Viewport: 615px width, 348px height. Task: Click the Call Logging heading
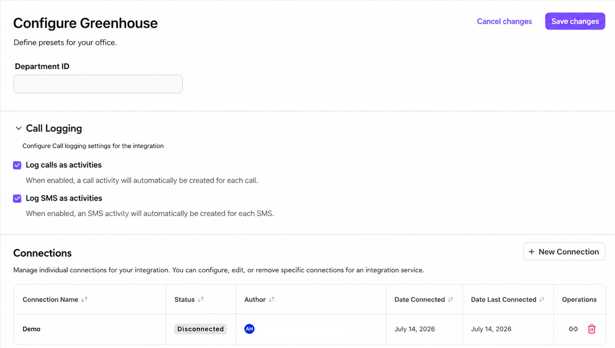pos(54,128)
